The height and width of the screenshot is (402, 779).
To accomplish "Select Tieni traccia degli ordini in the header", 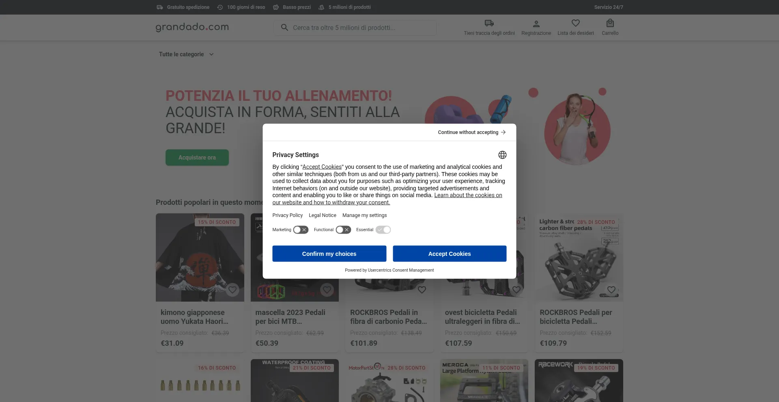I will coord(489,33).
